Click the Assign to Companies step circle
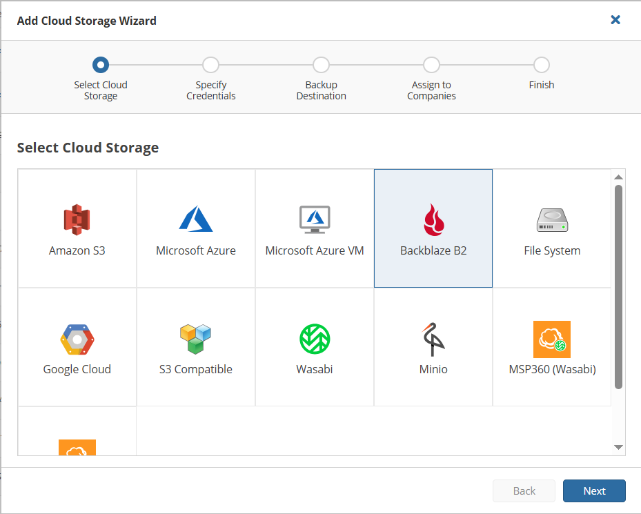The height and width of the screenshot is (514, 641). tap(431, 65)
